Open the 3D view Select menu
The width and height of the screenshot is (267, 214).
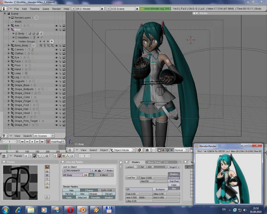(93, 150)
